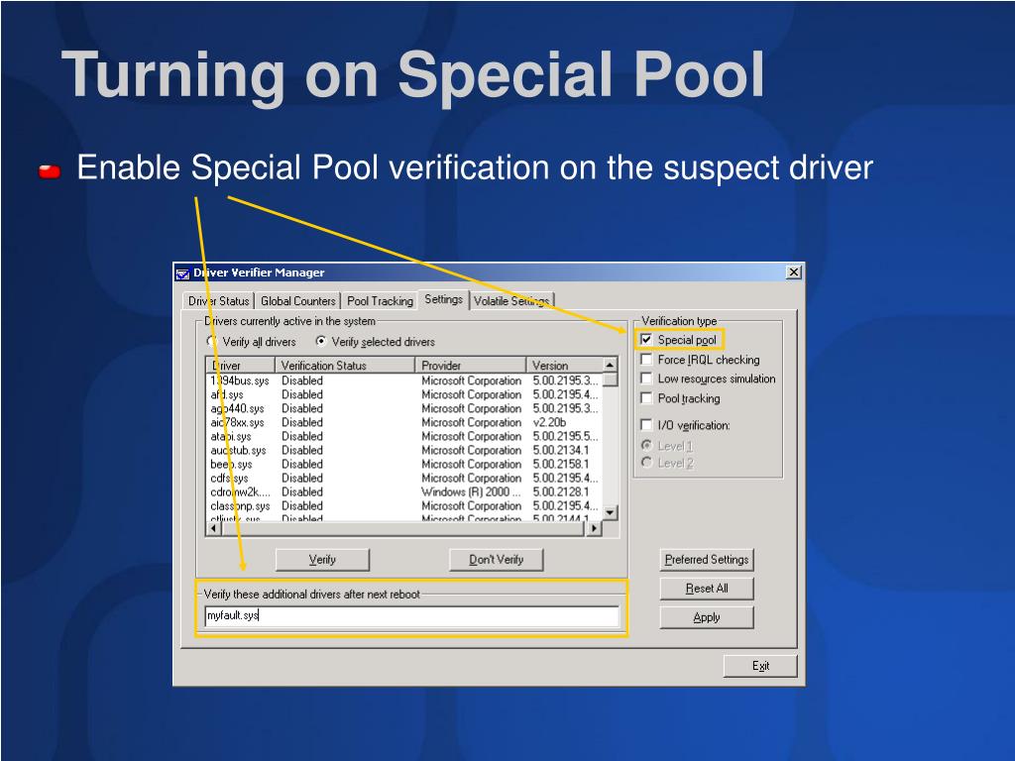Click the Verify button

point(322,559)
